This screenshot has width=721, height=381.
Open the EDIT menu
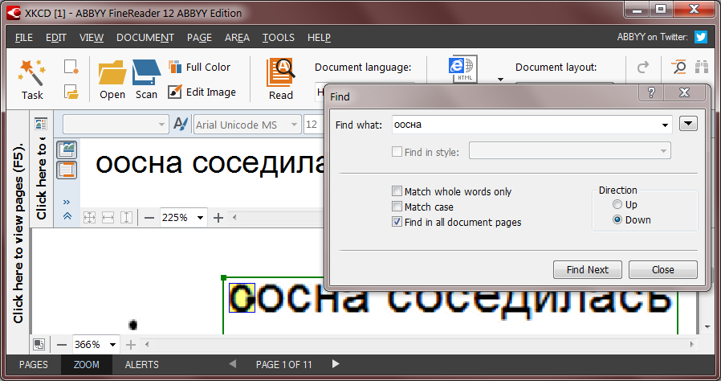[x=56, y=37]
